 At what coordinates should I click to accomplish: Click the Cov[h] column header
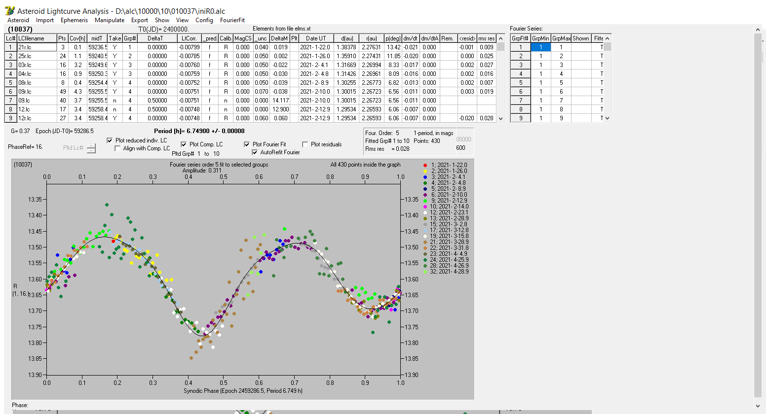click(77, 38)
